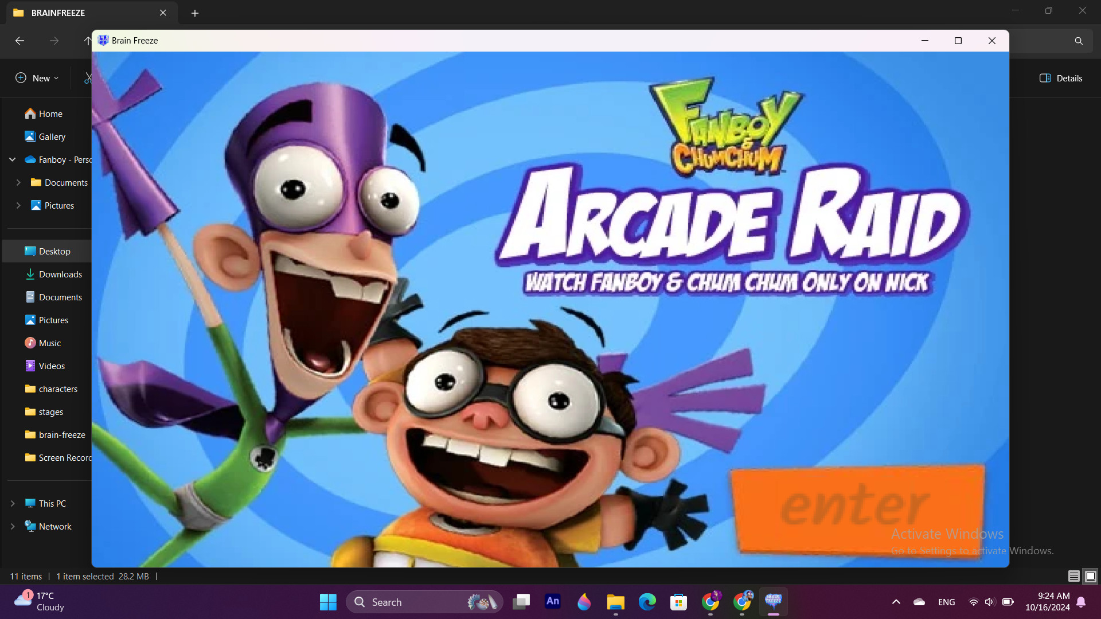The height and width of the screenshot is (619, 1101).
Task: Launch Adobe Animate from the taskbar
Action: [x=553, y=602]
